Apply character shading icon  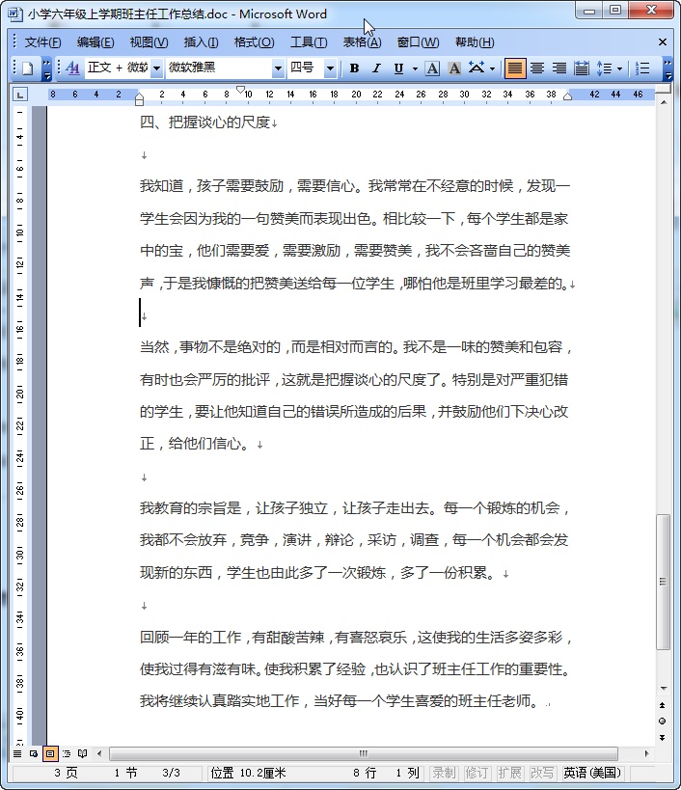click(454, 68)
